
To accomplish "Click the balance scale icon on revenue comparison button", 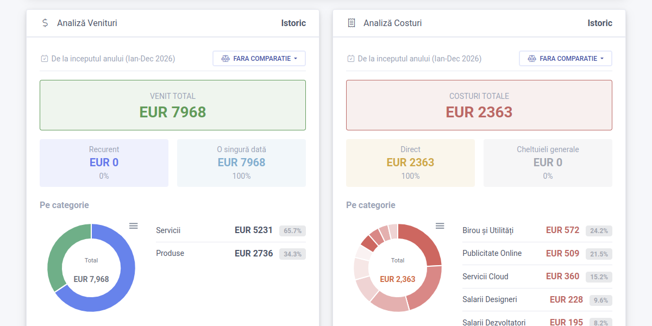I will click(225, 58).
